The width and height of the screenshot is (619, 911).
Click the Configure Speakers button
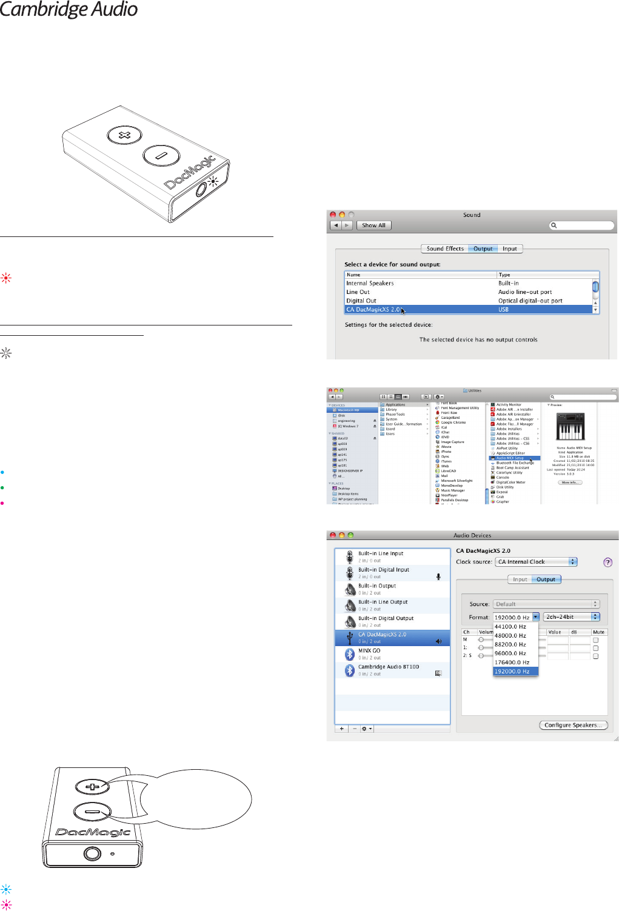coord(574,725)
